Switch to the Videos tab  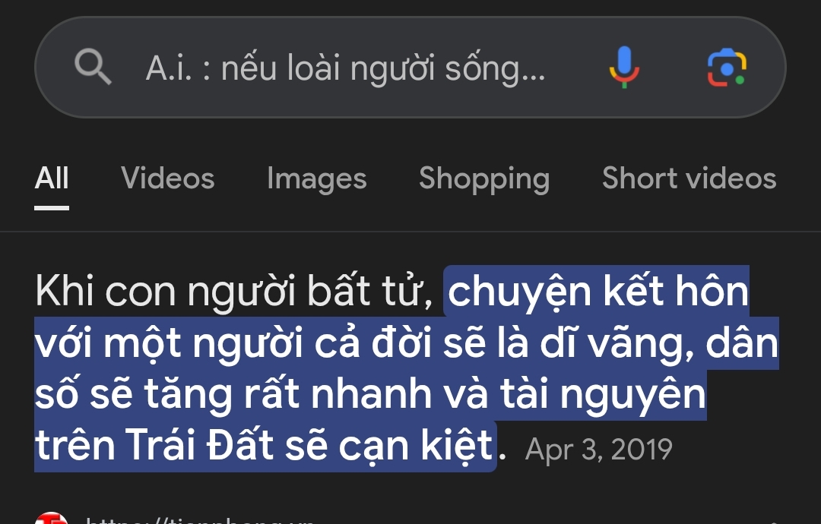[x=167, y=178]
